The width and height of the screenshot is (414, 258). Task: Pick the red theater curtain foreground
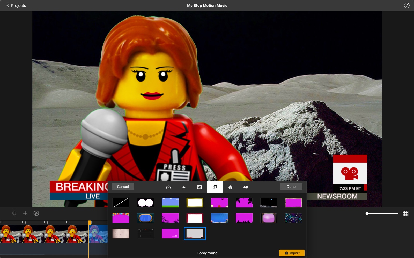coord(195,218)
